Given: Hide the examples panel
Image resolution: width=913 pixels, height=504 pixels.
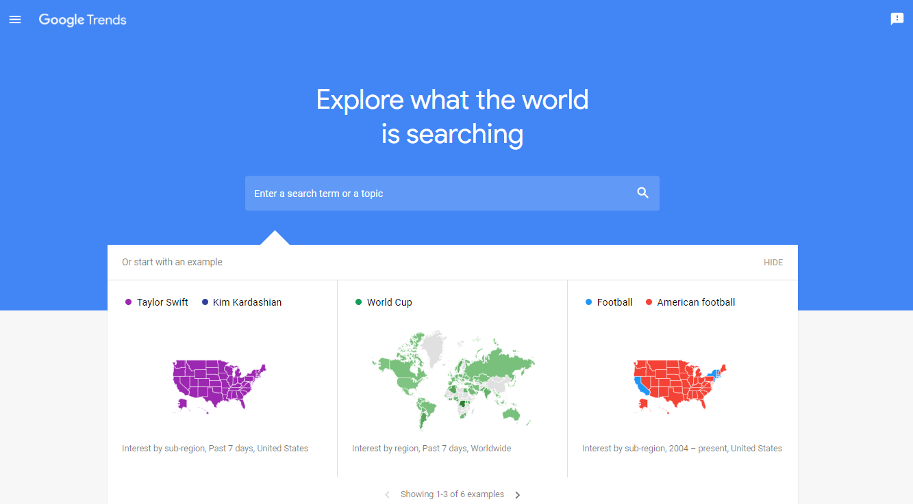Looking at the screenshot, I should 773,263.
